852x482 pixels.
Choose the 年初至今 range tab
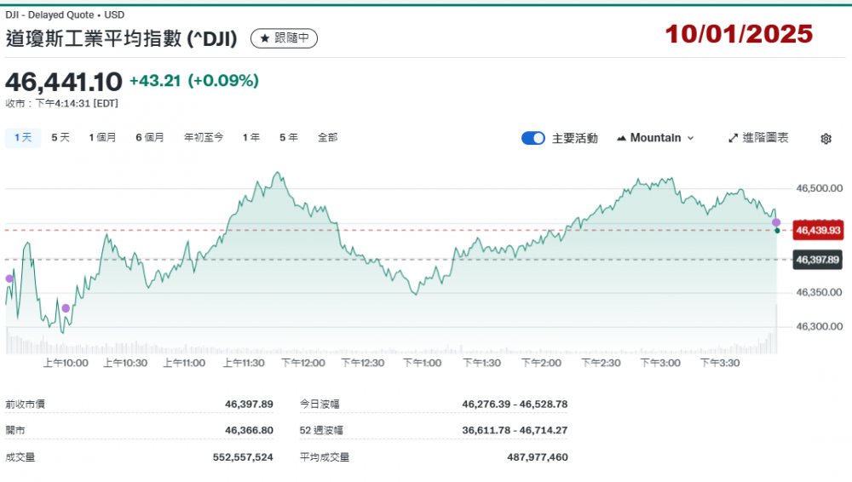(204, 137)
